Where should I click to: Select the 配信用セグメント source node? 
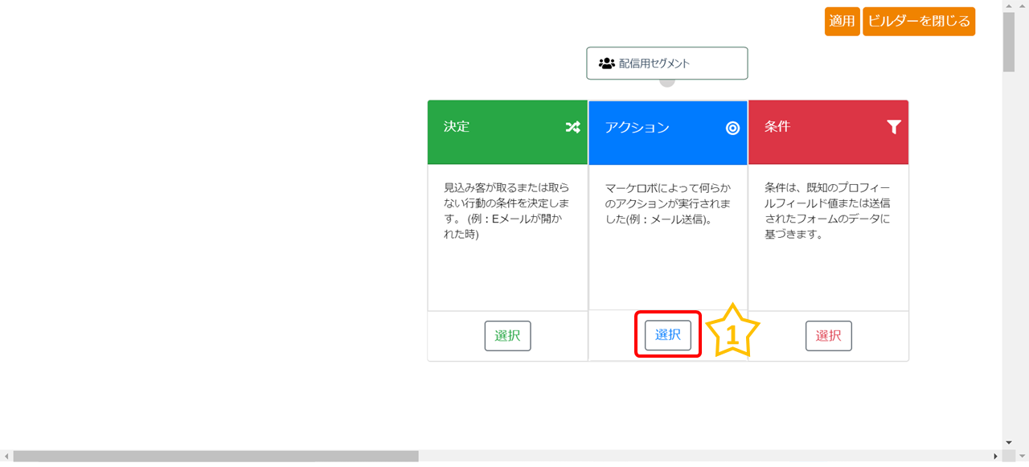[x=666, y=63]
